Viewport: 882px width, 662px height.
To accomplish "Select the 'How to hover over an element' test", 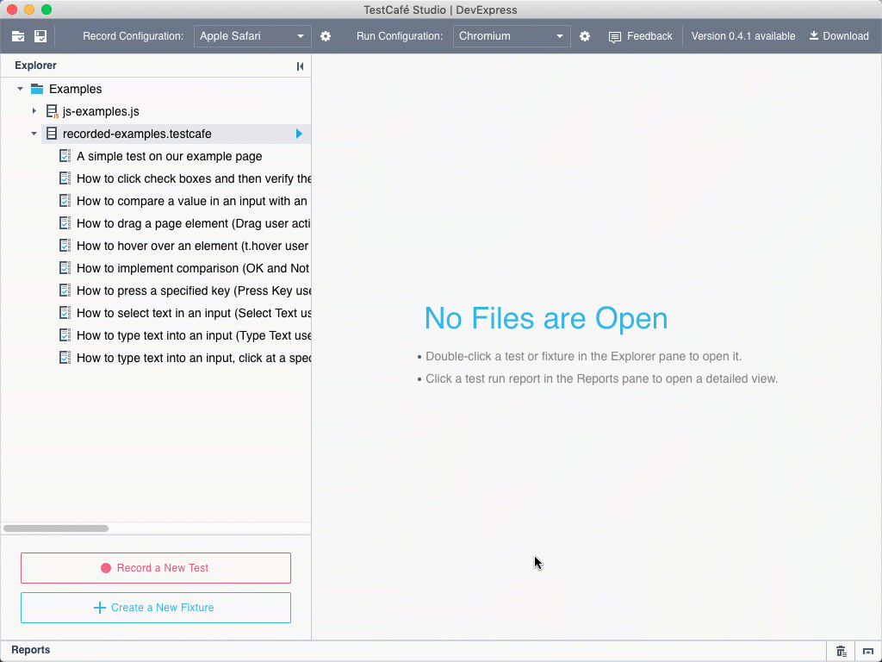I will pyautogui.click(x=192, y=246).
